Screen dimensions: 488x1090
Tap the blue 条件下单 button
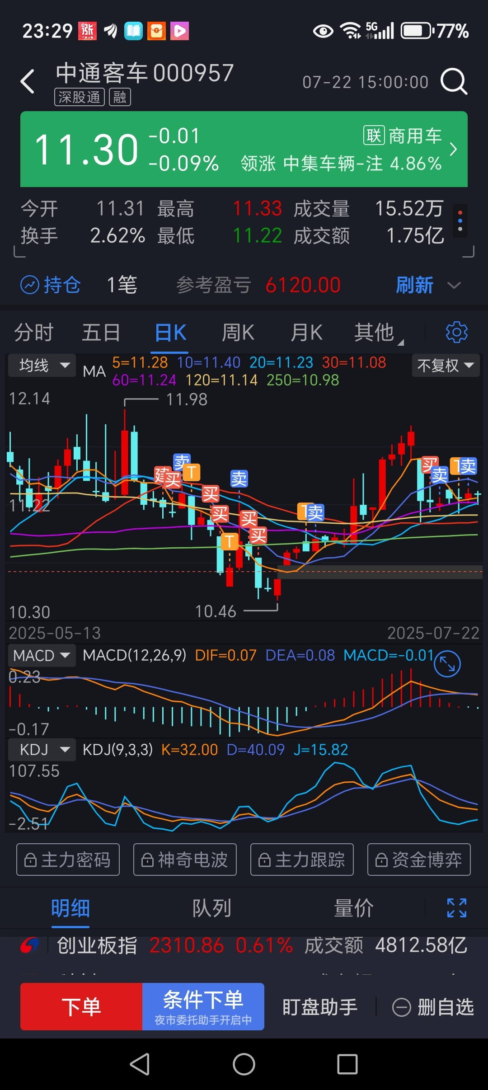click(x=203, y=1006)
